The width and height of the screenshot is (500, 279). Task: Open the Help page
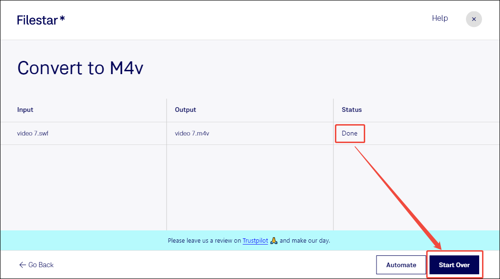tap(439, 18)
